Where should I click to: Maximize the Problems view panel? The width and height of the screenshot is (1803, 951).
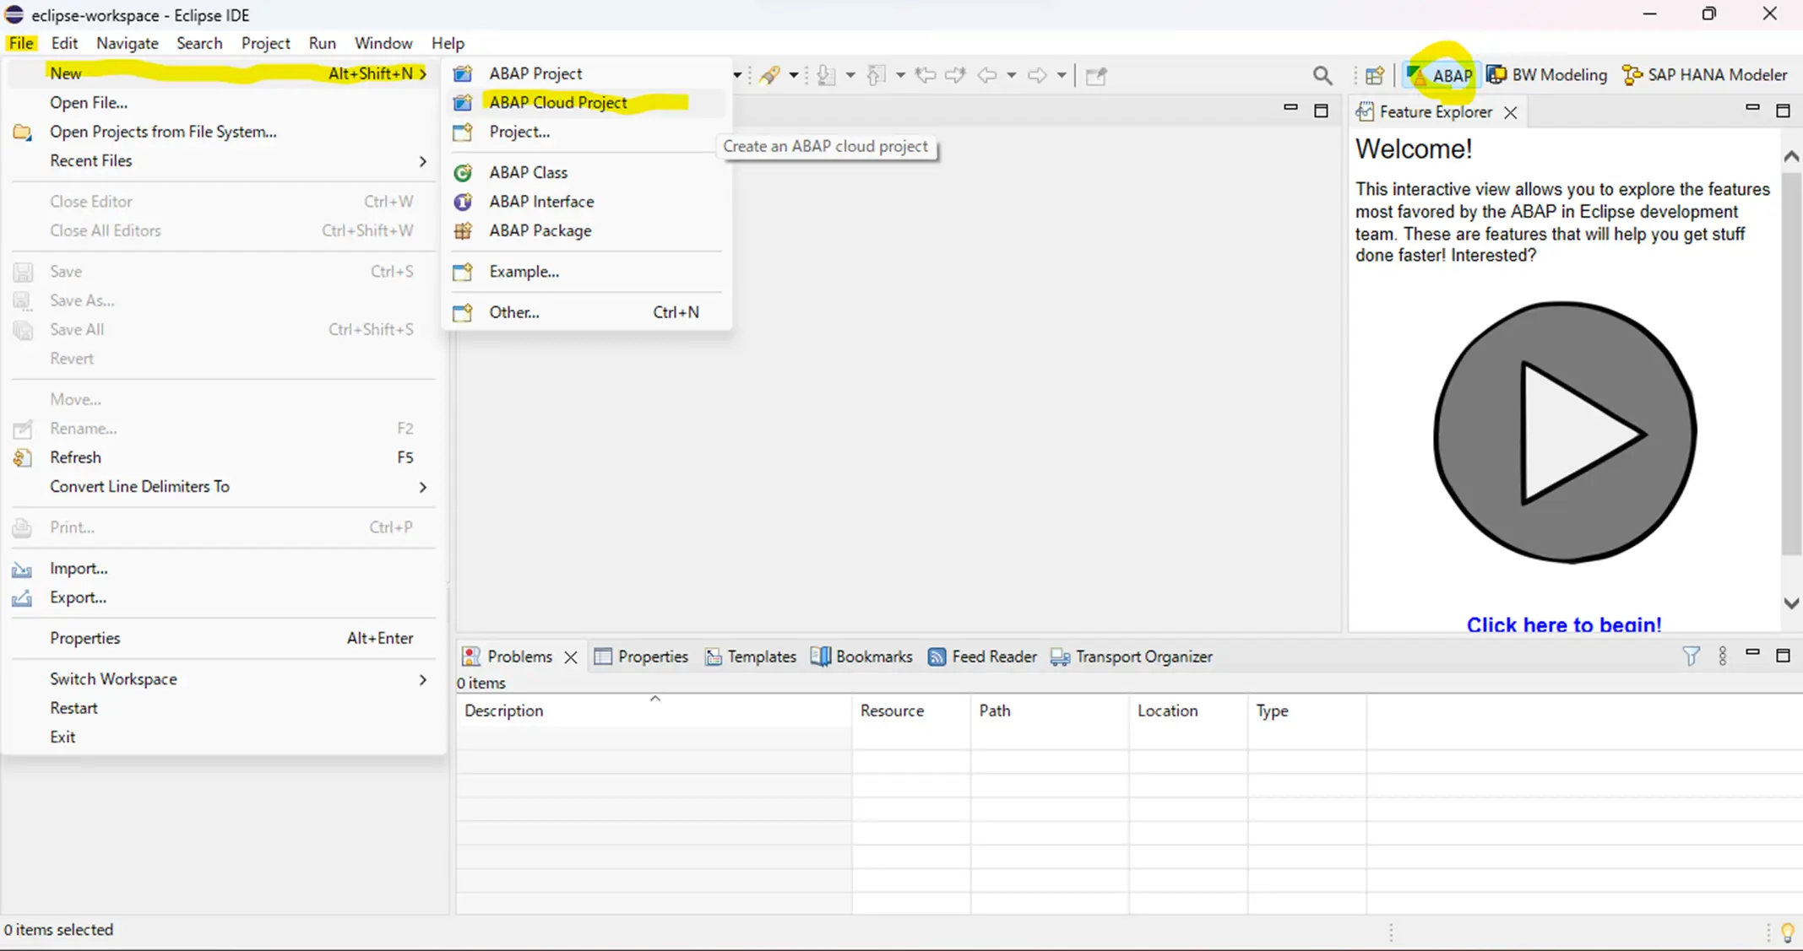pyautogui.click(x=1783, y=655)
